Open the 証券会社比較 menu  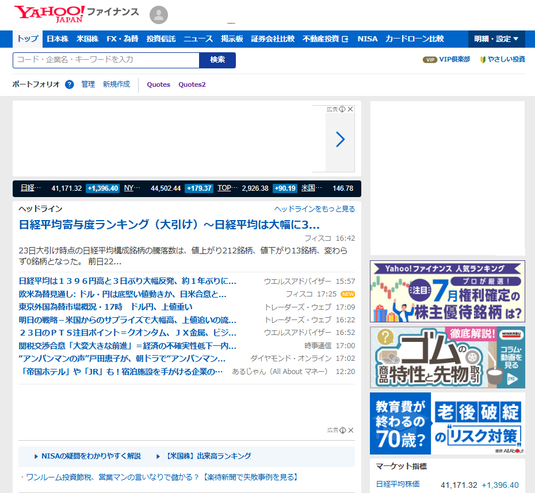pos(273,39)
